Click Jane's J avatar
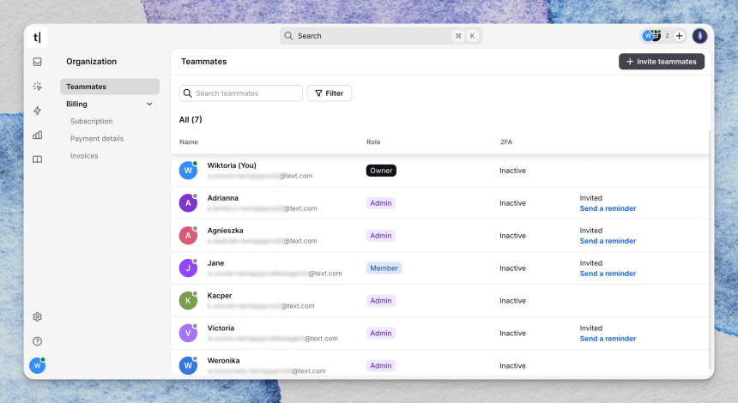Image resolution: width=738 pixels, height=403 pixels. [x=188, y=268]
